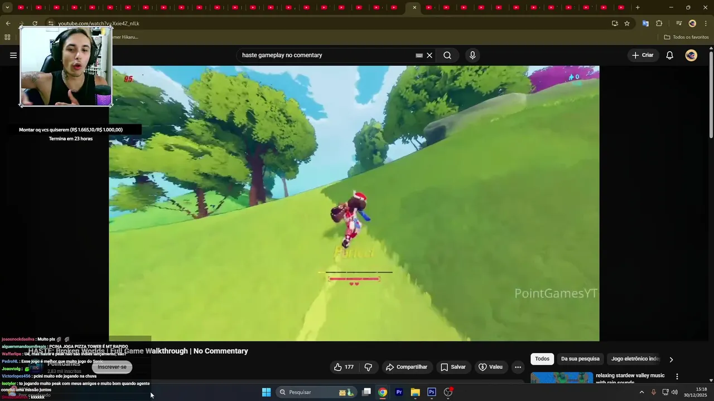Open the YouTube account avatar menu
Viewport: 714px width, 401px height.
pyautogui.click(x=691, y=55)
